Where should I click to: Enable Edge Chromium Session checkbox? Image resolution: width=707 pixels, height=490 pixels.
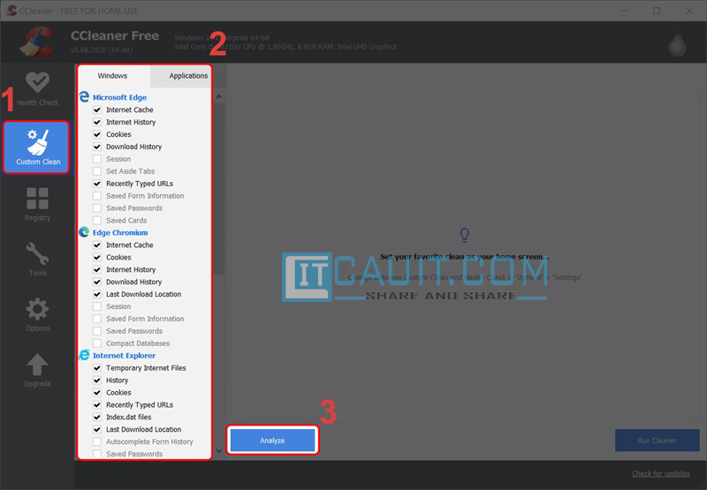tap(97, 306)
